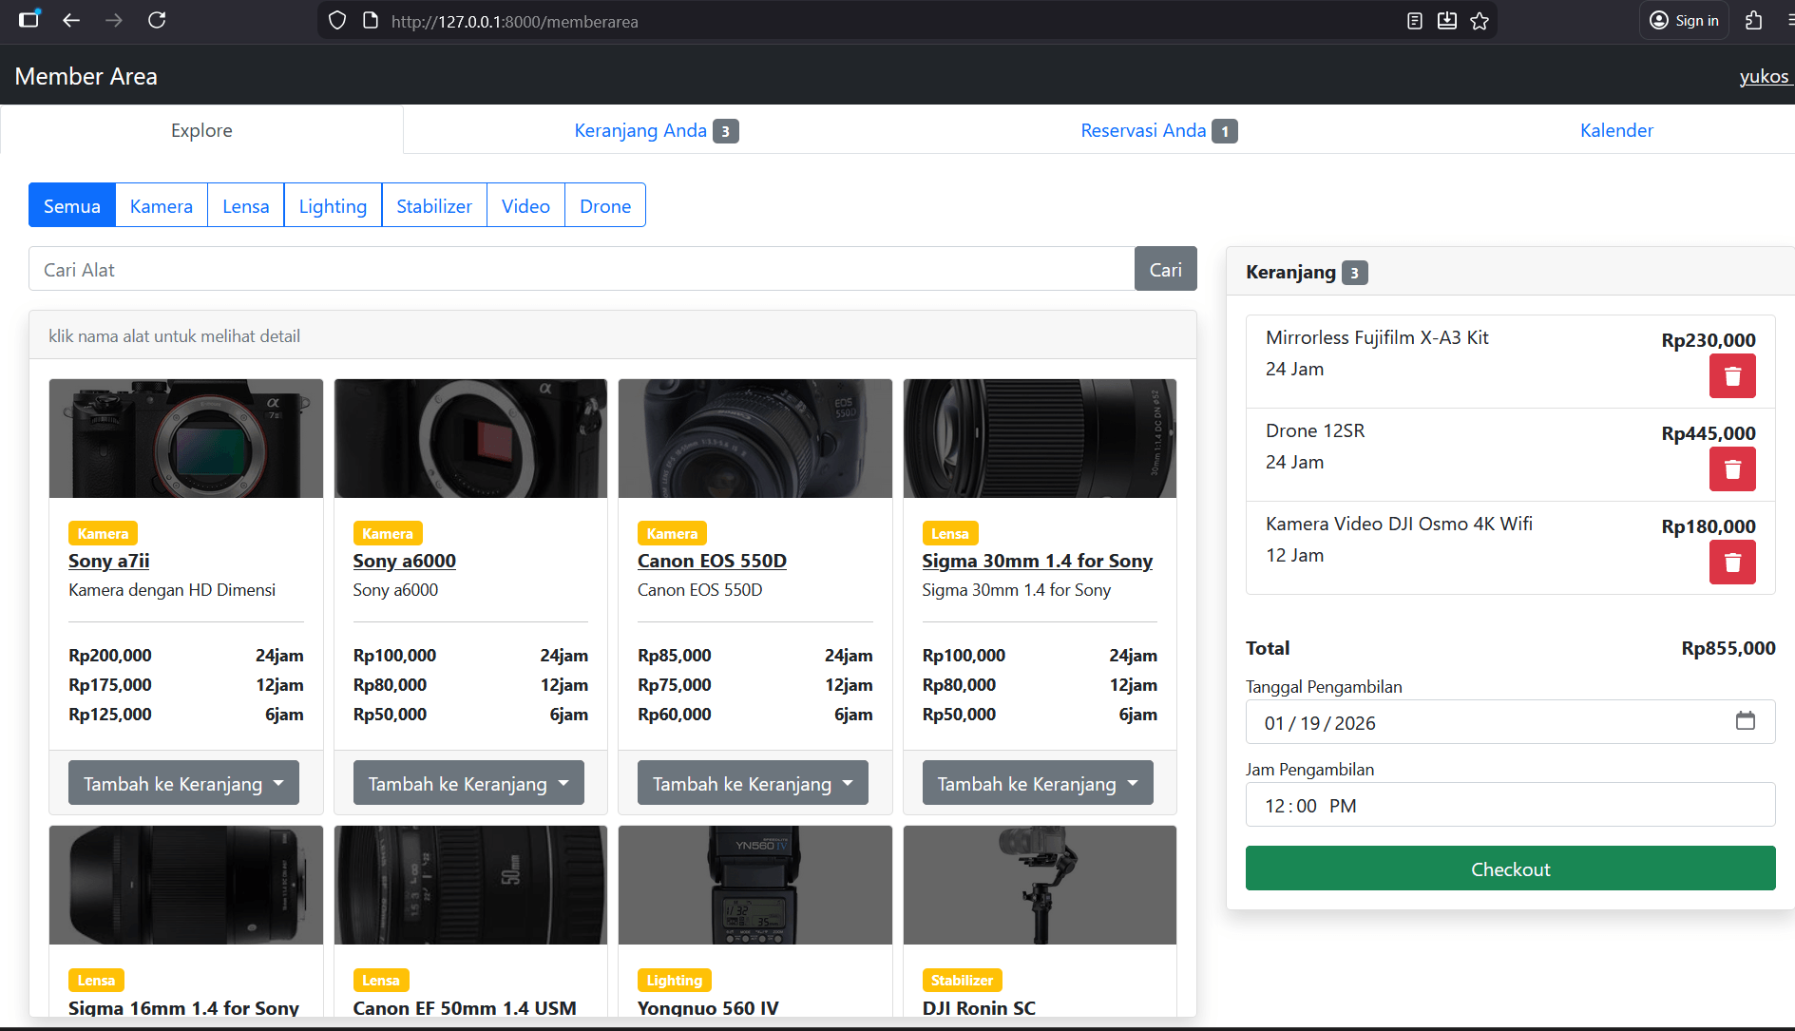
Task: Open Sony a7ii detail link
Action: tap(109, 561)
